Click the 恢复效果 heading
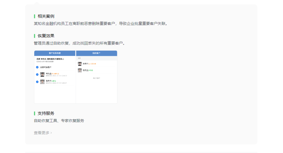283x153 pixels. tap(46, 36)
